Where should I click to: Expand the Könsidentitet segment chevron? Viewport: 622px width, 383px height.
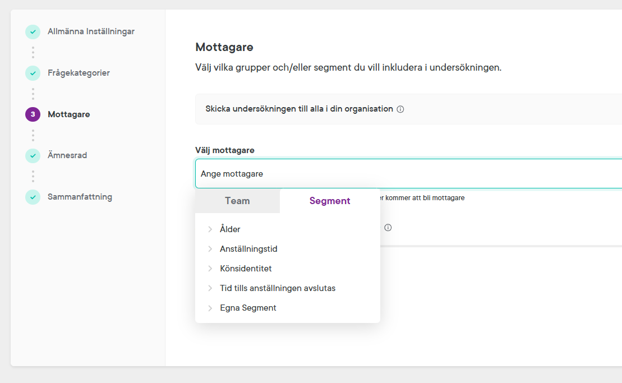pos(210,269)
